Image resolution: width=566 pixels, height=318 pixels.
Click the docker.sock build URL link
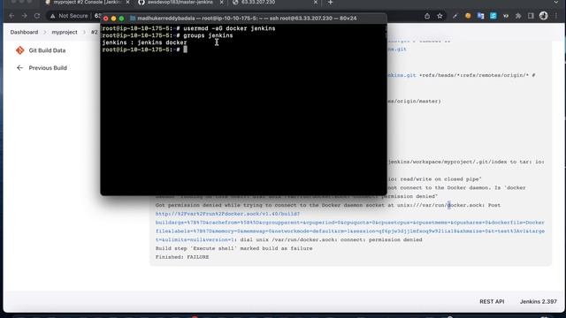pos(350,227)
